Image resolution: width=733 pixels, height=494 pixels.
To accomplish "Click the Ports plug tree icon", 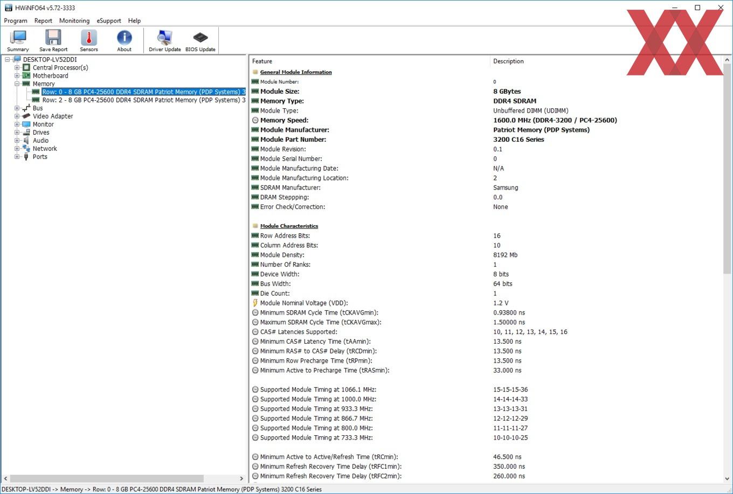I will 26,156.
